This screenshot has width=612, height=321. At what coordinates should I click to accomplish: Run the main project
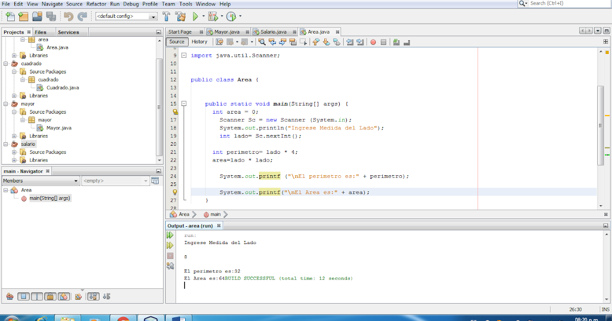point(196,16)
